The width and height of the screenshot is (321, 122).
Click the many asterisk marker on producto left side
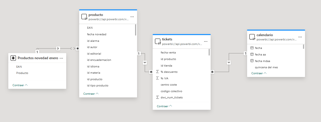coord(77,49)
